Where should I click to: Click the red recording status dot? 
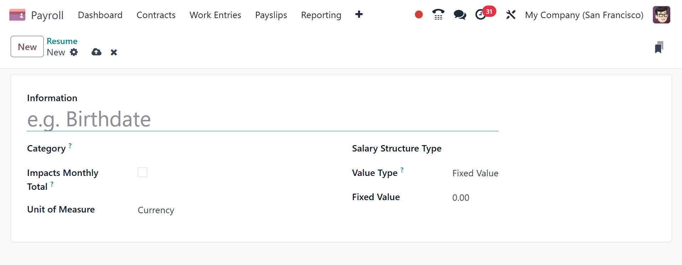(x=419, y=15)
